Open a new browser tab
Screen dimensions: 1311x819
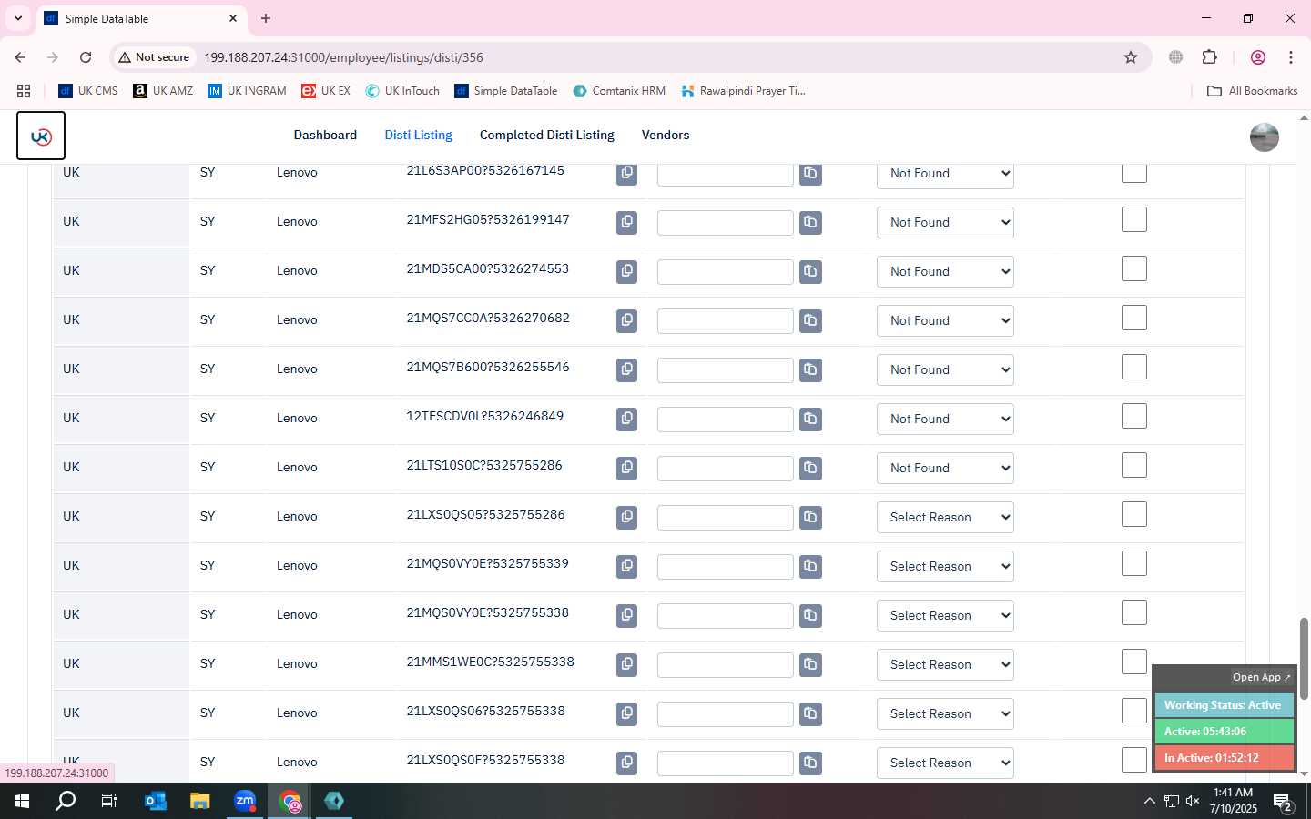point(266,18)
